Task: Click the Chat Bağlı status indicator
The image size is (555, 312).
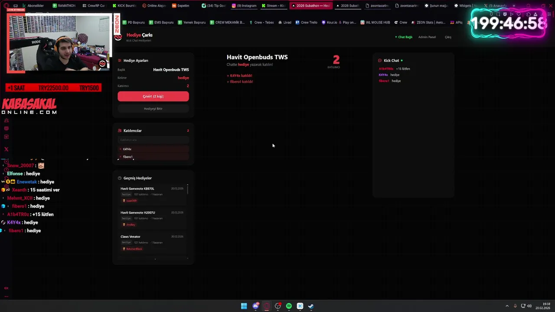Action: [x=404, y=37]
